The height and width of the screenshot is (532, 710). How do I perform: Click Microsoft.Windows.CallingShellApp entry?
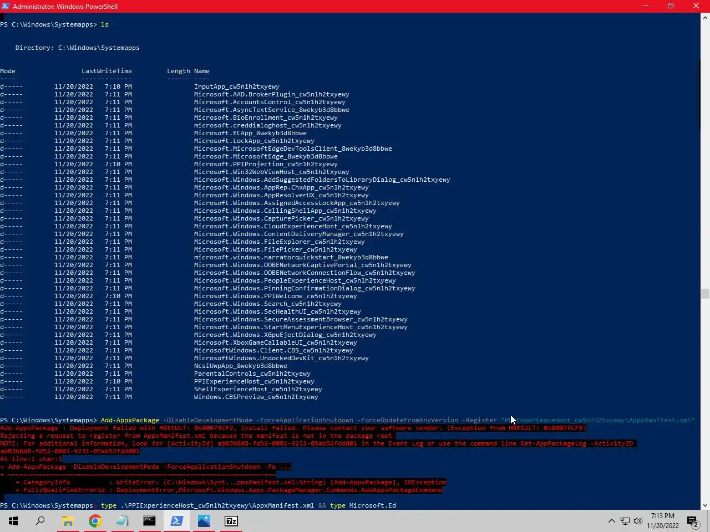[285, 211]
